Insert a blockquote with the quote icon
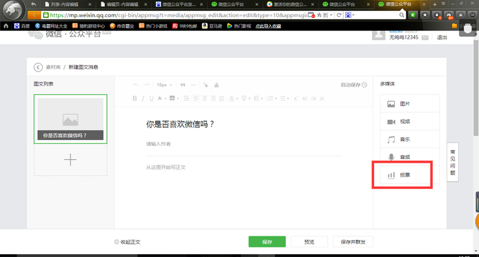This screenshot has width=479, height=257. click(183, 85)
